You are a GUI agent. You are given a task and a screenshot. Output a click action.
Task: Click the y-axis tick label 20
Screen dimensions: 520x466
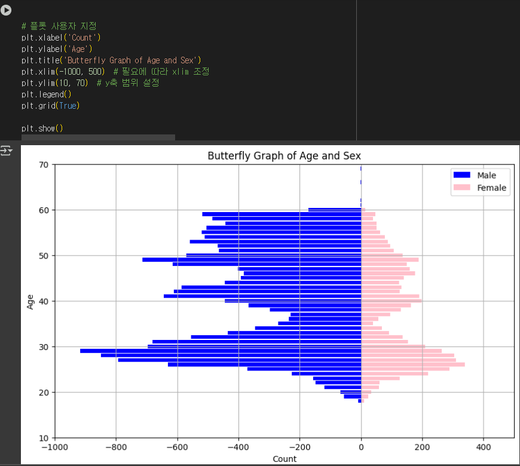(x=44, y=393)
